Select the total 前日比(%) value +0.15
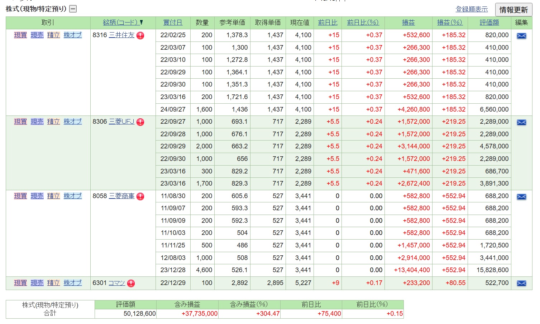Screen dimensions: 540x324 373,314
